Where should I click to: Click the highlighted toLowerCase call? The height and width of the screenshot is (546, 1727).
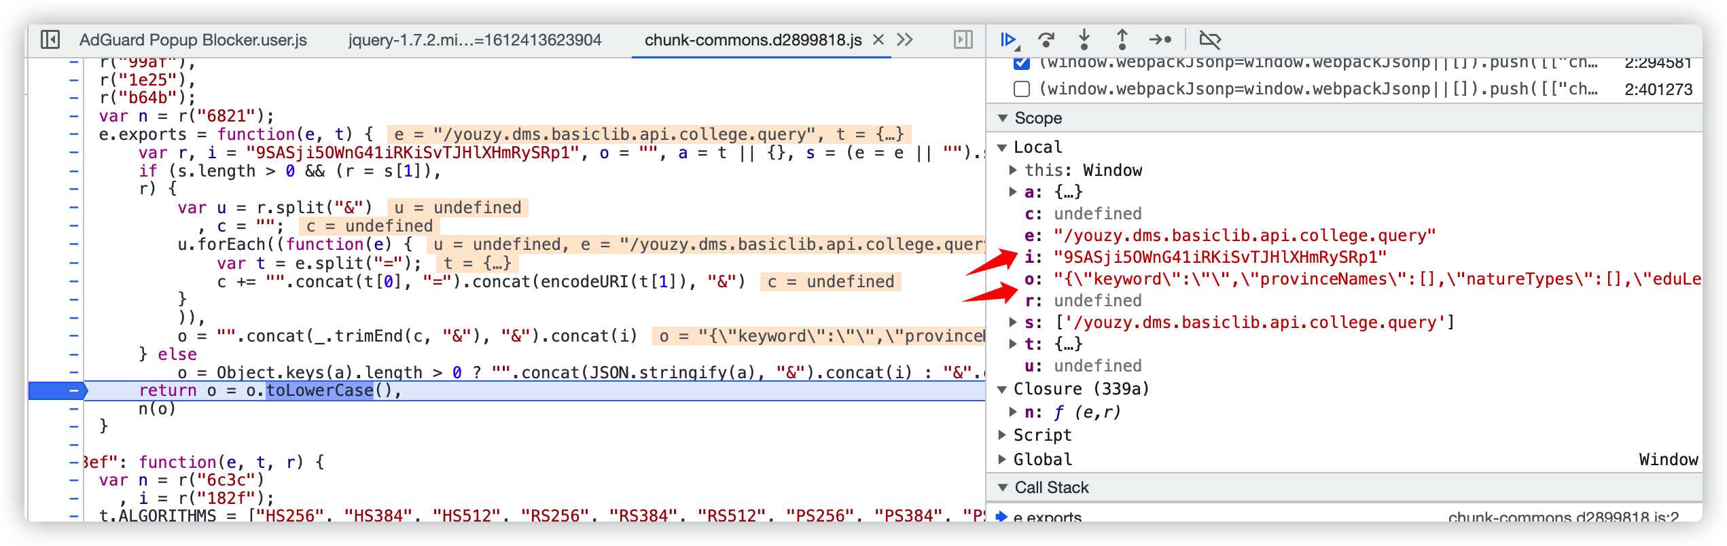pos(319,390)
